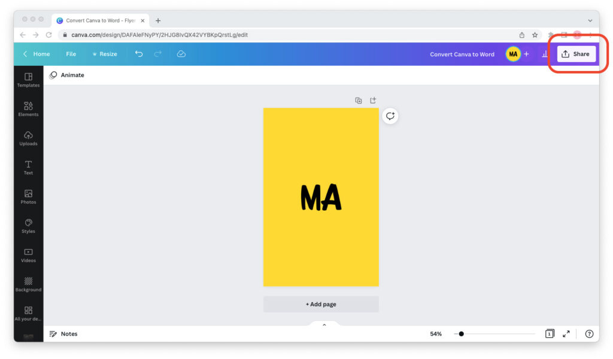Expand the browser tab list chevron
The image size is (613, 359).
tap(590, 21)
